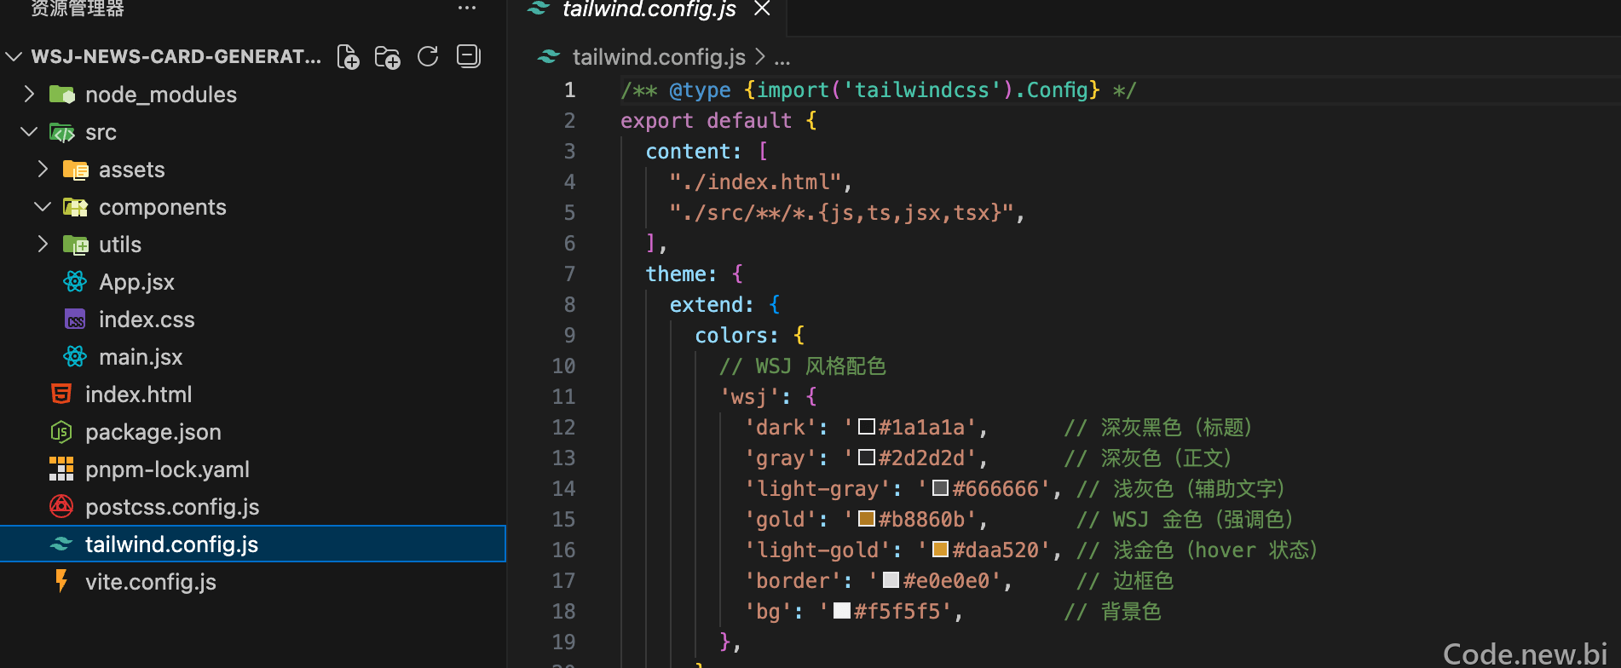Click the 'tailwindcss' import string on line 1
Image resolution: width=1621 pixels, height=668 pixels.
921,90
